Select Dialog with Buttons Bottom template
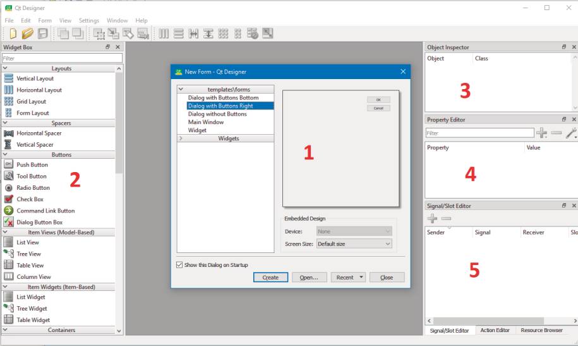 pos(224,97)
